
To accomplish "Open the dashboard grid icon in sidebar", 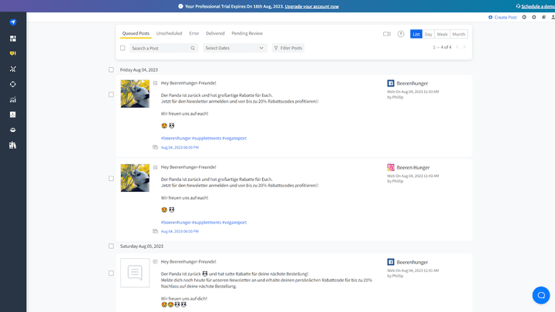I will click(x=13, y=39).
